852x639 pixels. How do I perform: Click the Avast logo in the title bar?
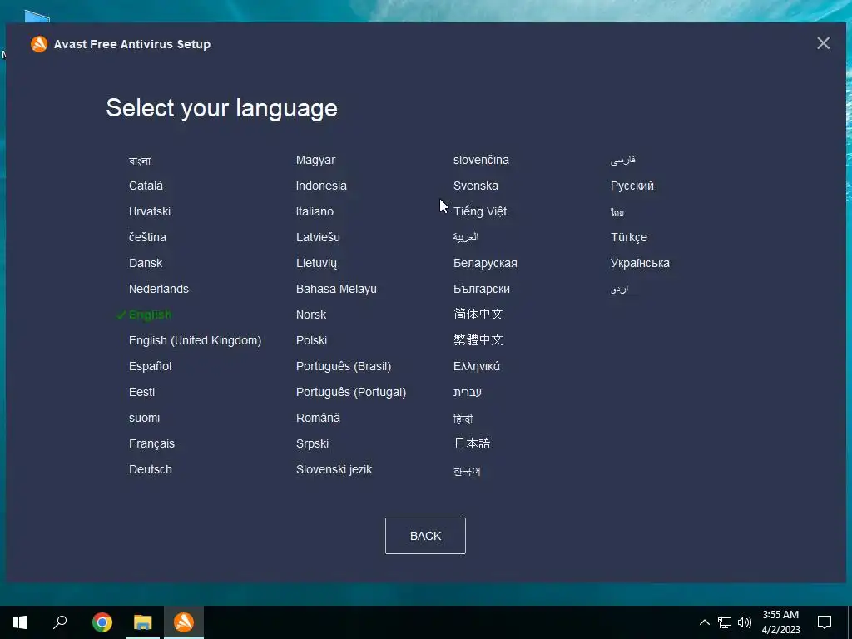coord(39,44)
